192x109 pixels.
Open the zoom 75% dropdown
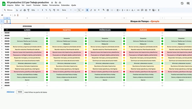pyautogui.click(x=35, y=10)
